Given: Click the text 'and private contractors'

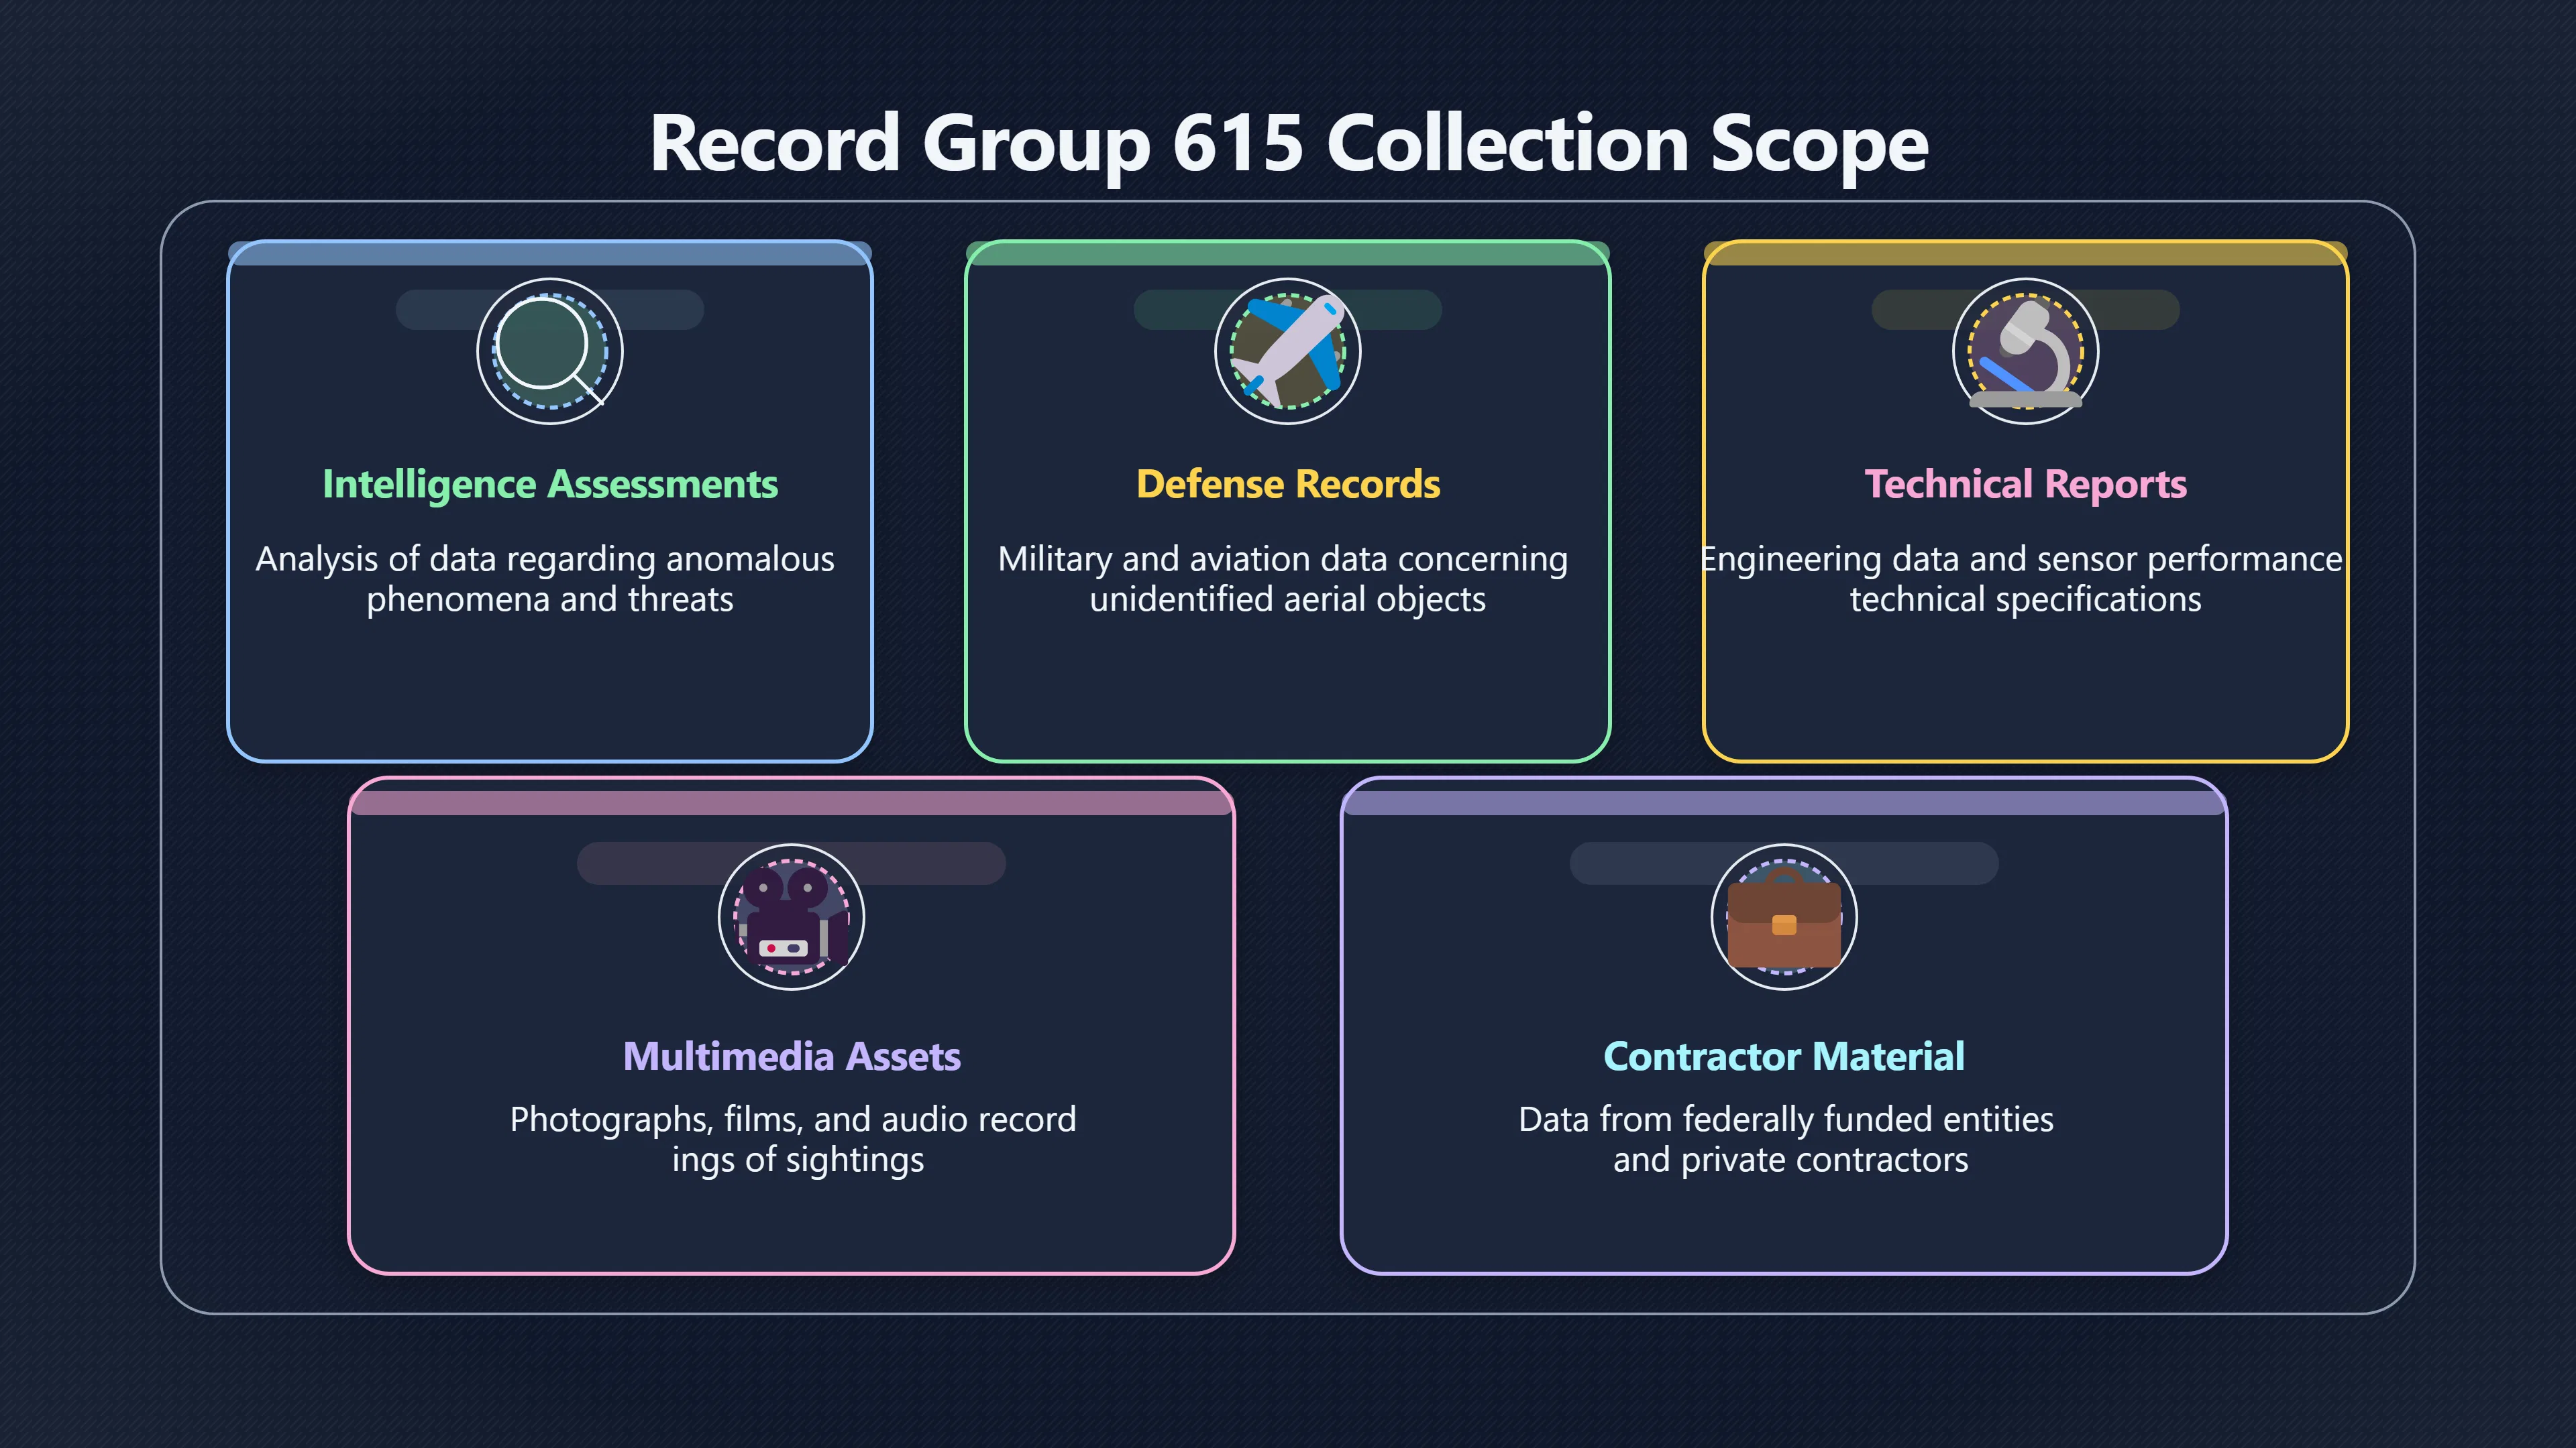Looking at the screenshot, I should [1790, 1160].
